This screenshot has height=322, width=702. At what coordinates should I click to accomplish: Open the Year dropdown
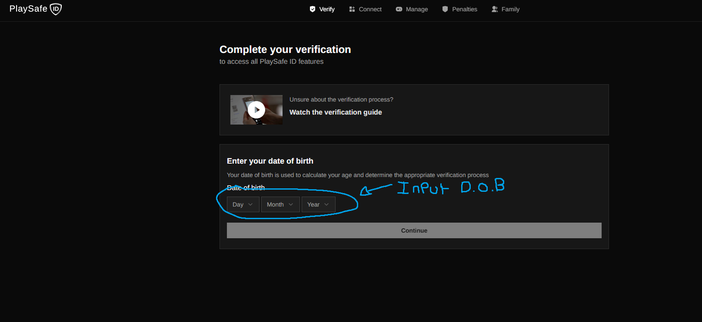coord(318,204)
